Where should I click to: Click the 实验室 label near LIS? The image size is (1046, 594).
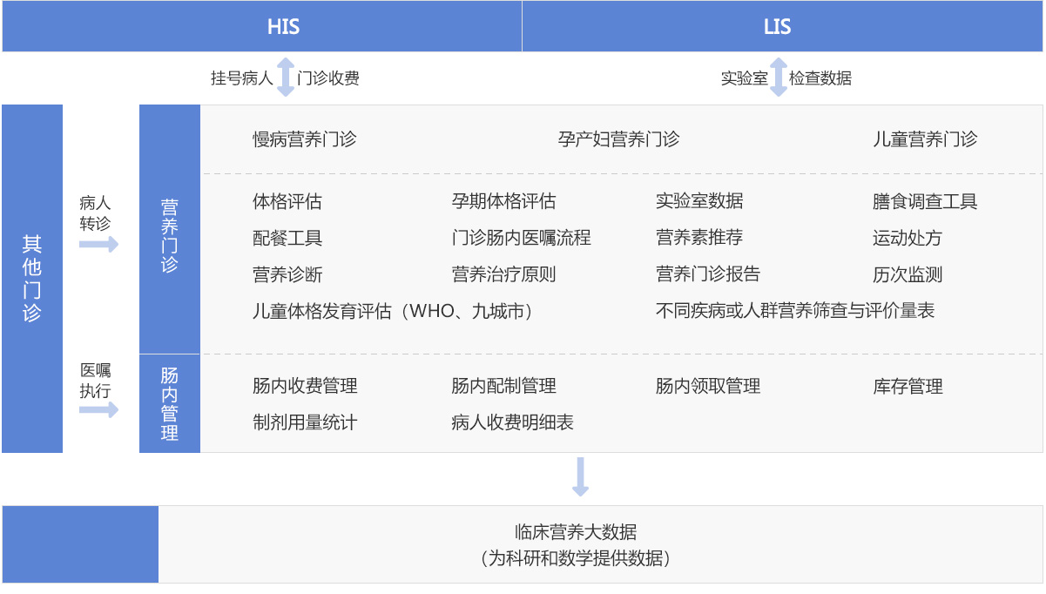(x=745, y=78)
